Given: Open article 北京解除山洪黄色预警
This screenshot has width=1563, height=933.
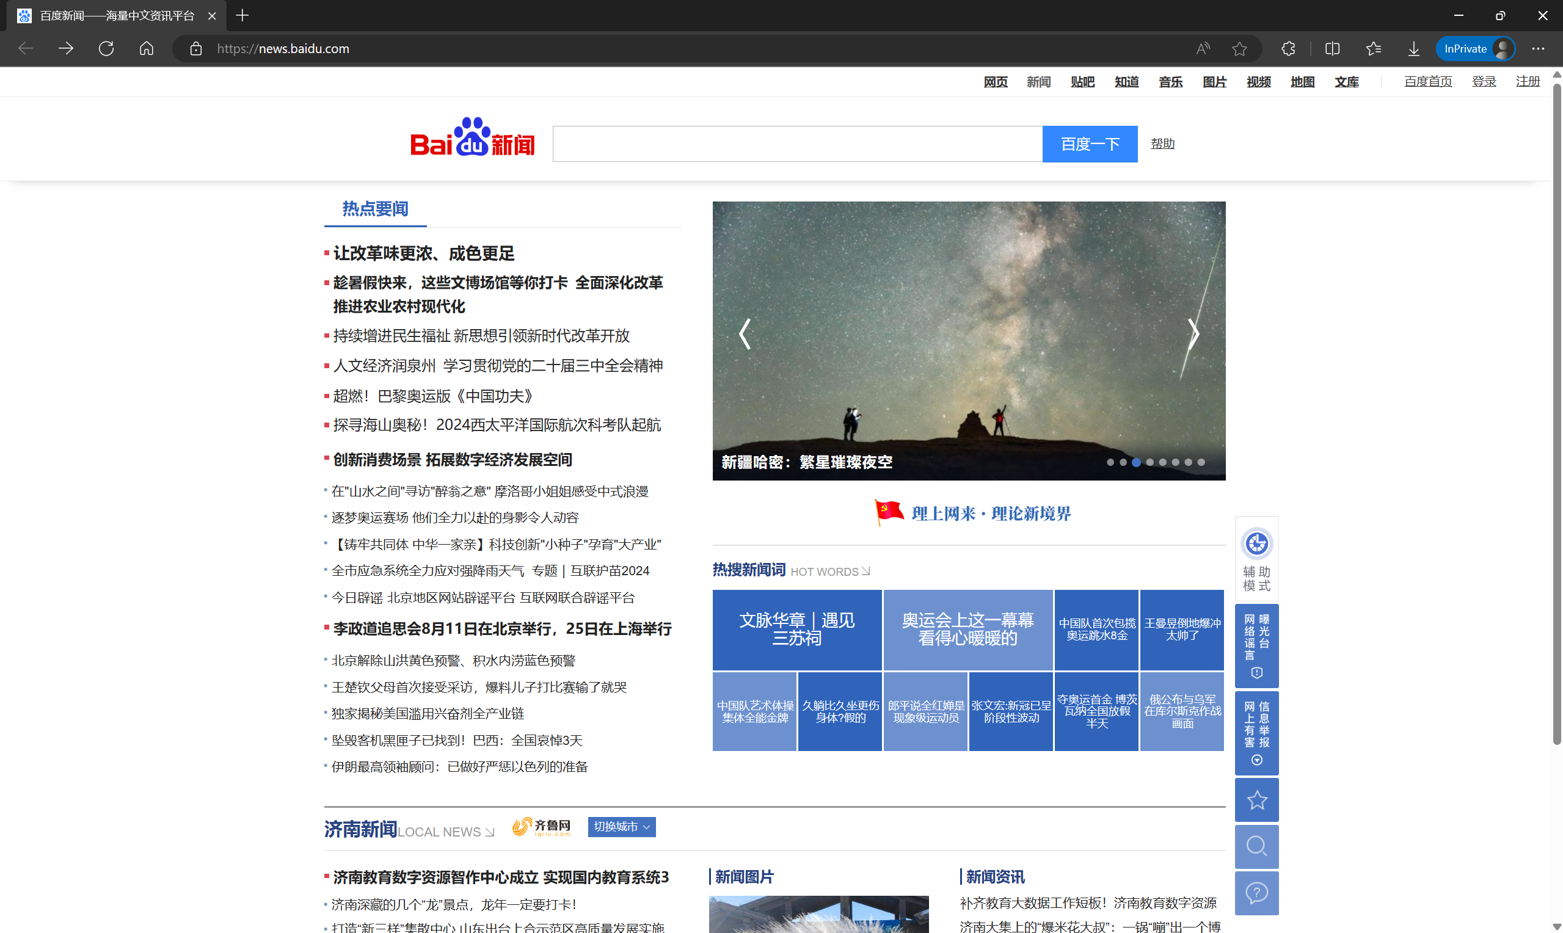Looking at the screenshot, I should [x=453, y=661].
